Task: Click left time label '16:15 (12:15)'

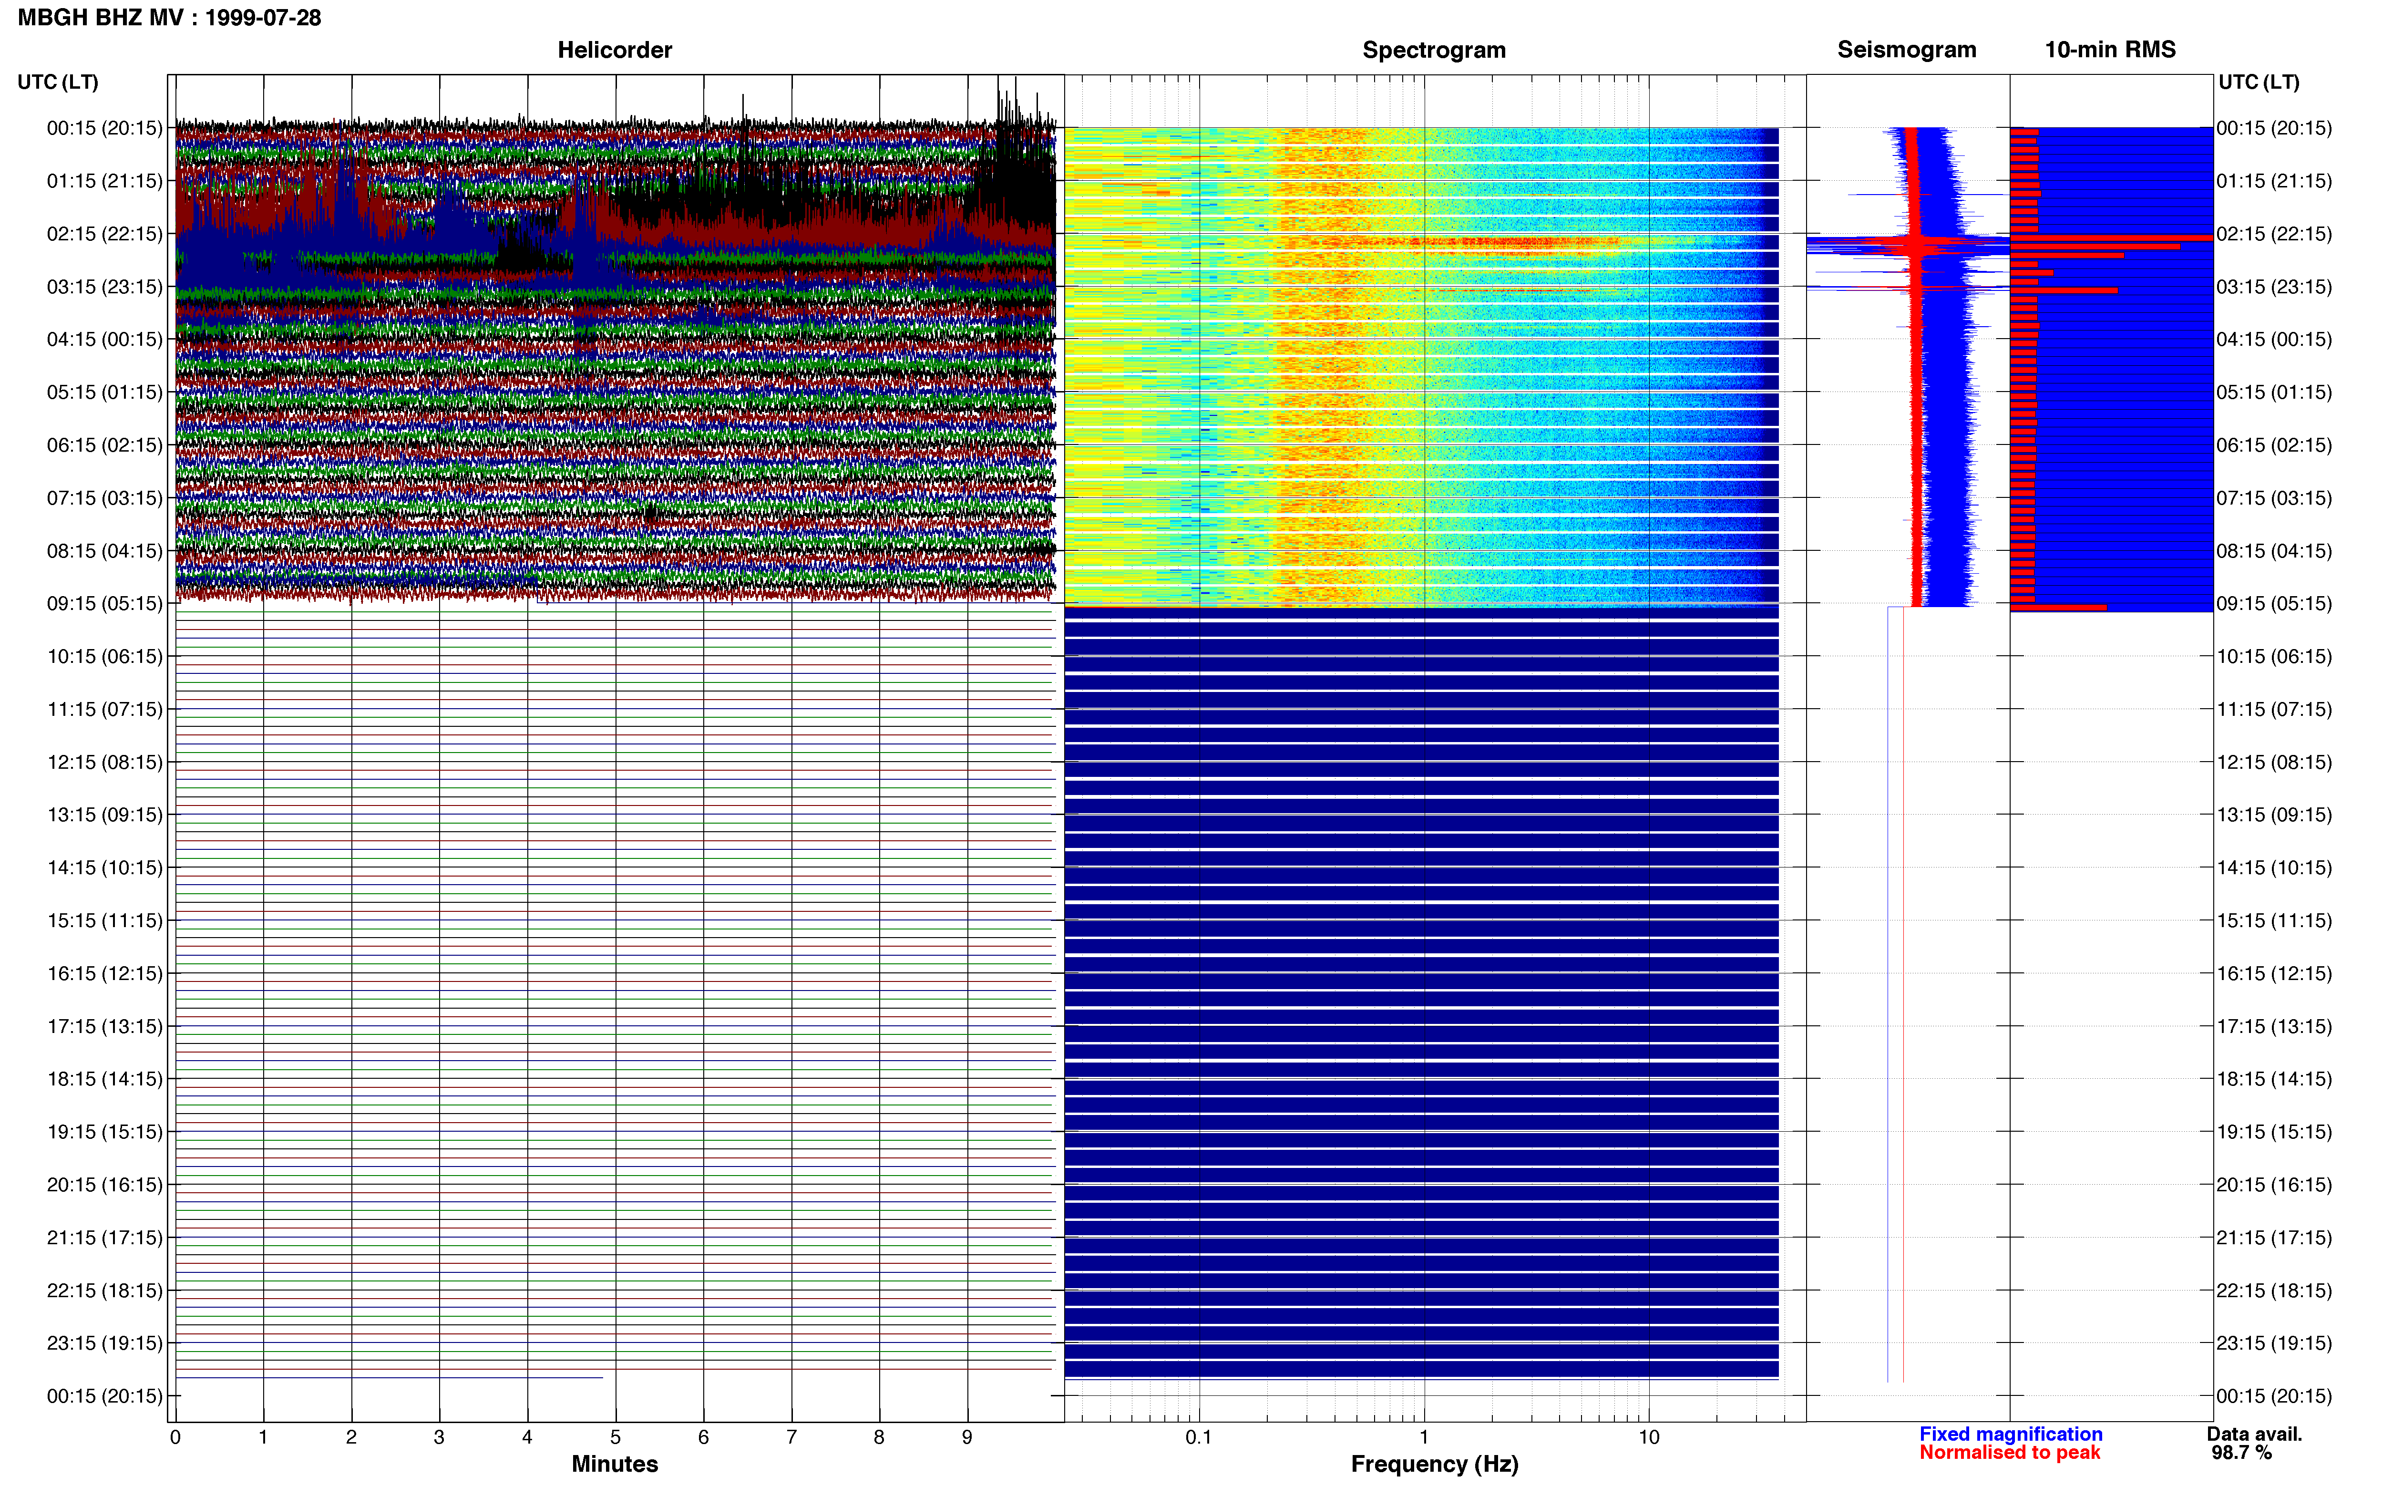Action: [x=104, y=973]
